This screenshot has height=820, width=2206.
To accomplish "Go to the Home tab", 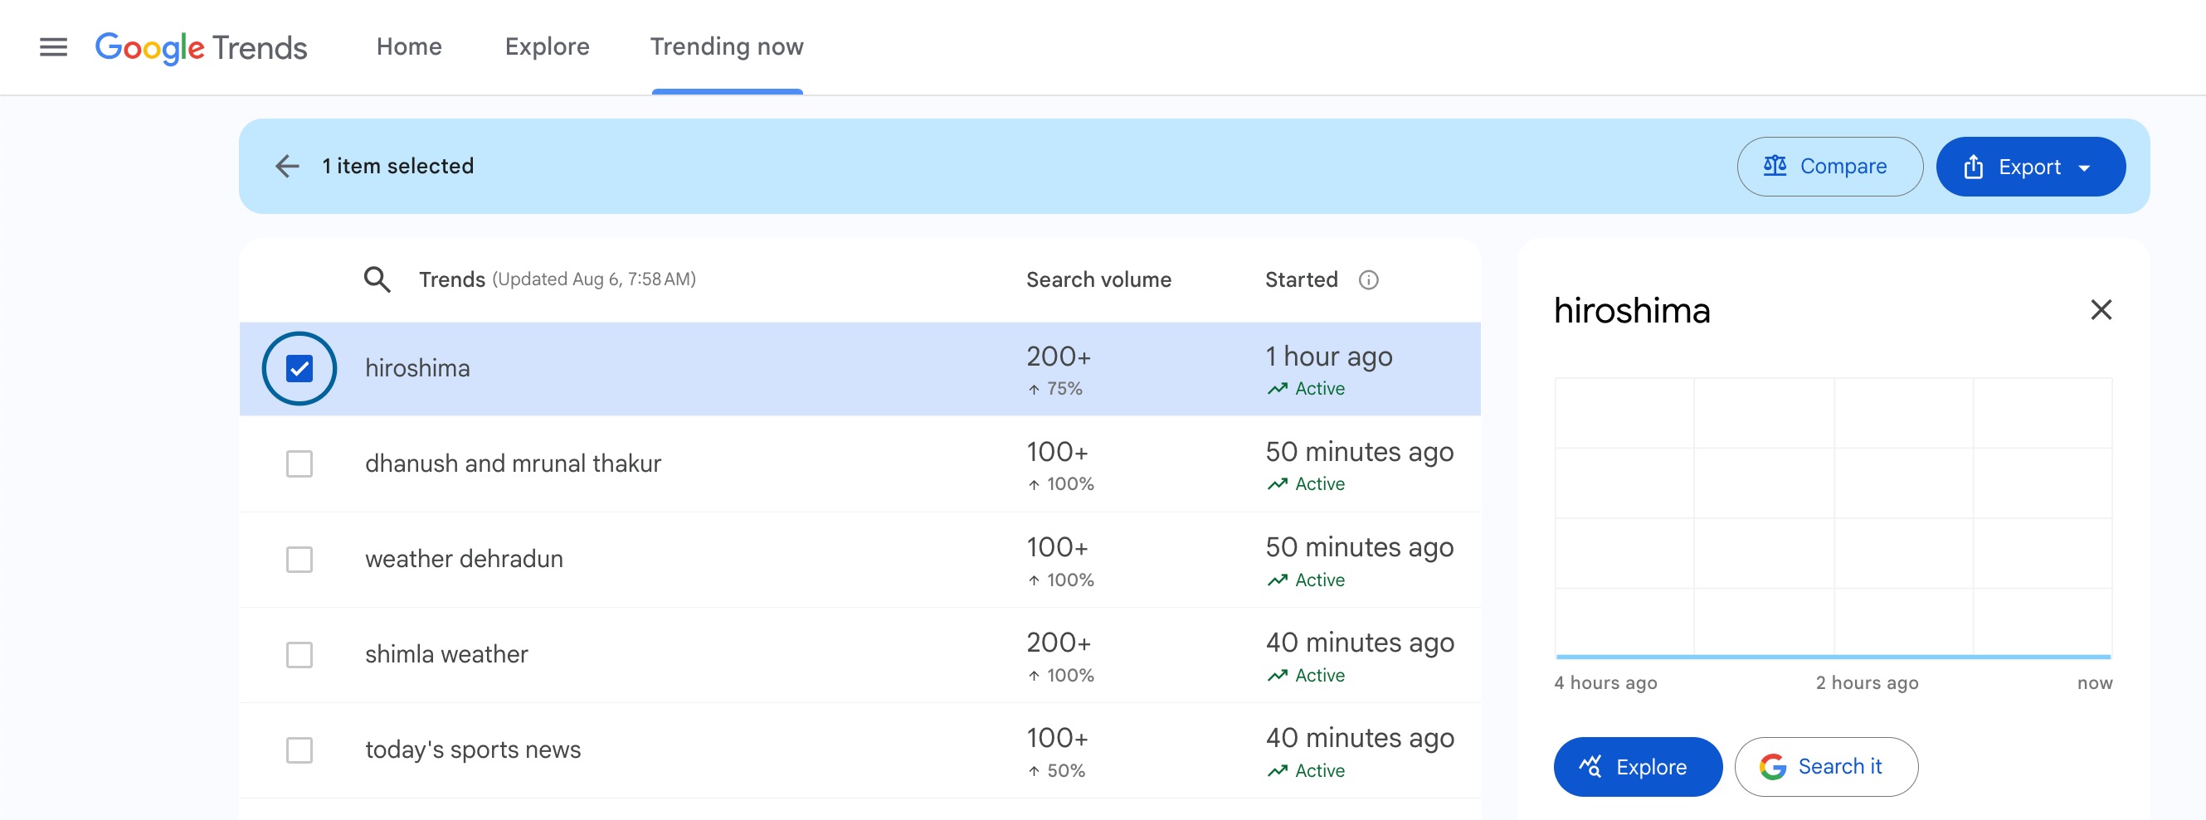I will 408,47.
